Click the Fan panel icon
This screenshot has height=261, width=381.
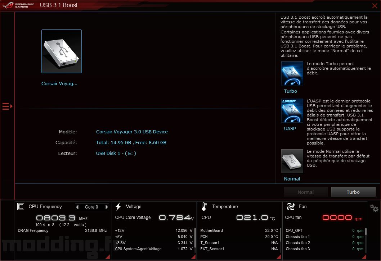291,206
